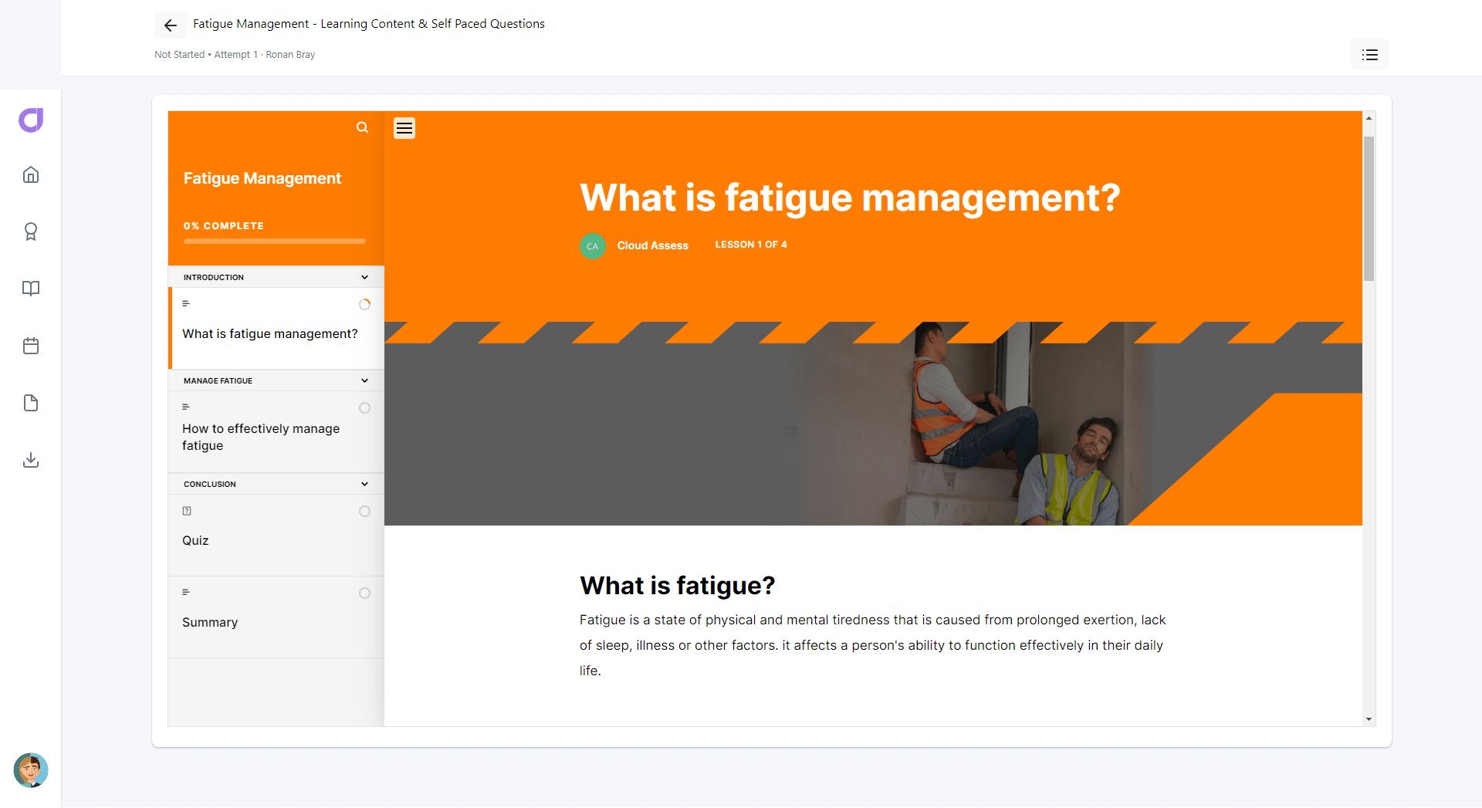Click the status circle for What is fatigue management
Viewport: 1482px width, 808px height.
(x=365, y=305)
